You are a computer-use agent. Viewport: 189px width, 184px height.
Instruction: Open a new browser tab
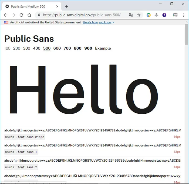click(x=67, y=6)
